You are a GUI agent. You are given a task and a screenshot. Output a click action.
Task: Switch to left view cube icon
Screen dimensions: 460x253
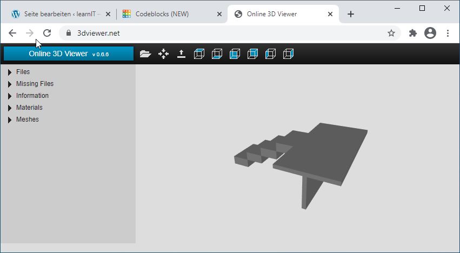pos(270,54)
